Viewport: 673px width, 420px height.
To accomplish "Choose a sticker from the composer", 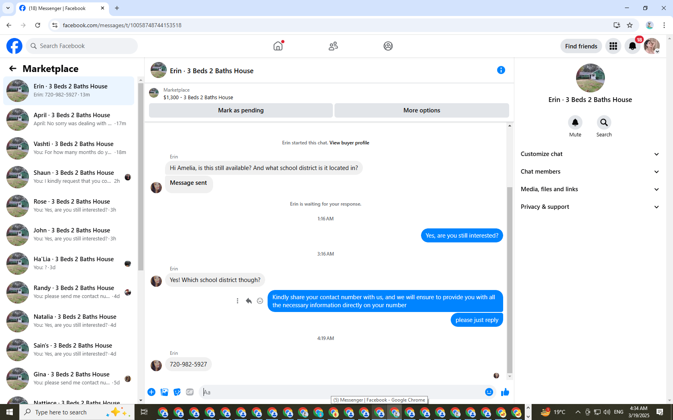I will coord(177,392).
